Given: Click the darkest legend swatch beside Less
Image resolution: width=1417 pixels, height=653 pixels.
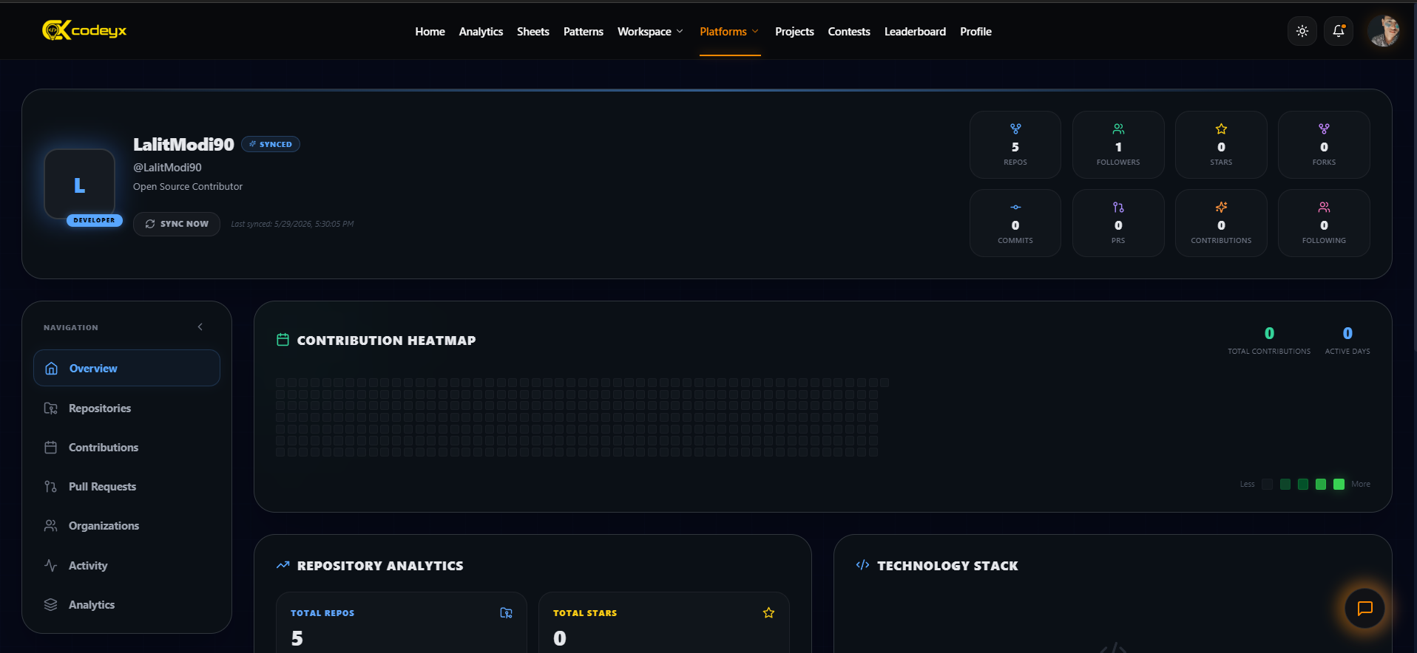Looking at the screenshot, I should pos(1267,484).
